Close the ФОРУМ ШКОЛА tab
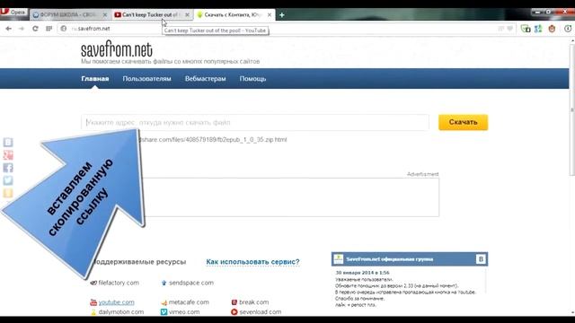 pos(105,14)
